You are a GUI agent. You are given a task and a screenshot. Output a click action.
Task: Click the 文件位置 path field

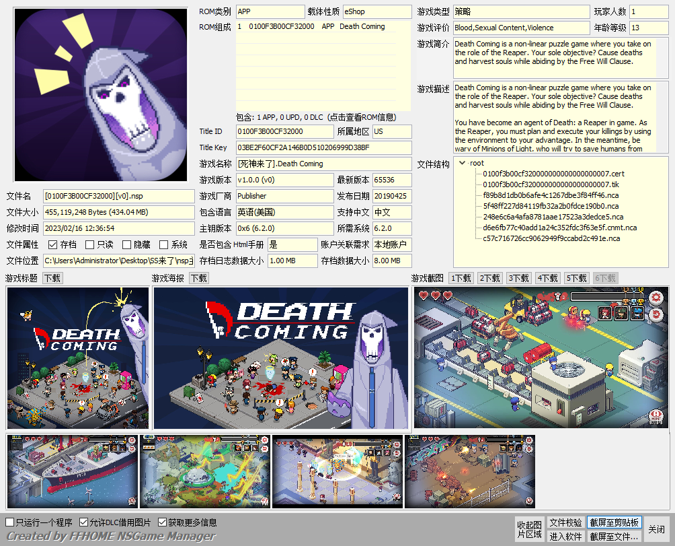pyautogui.click(x=118, y=261)
